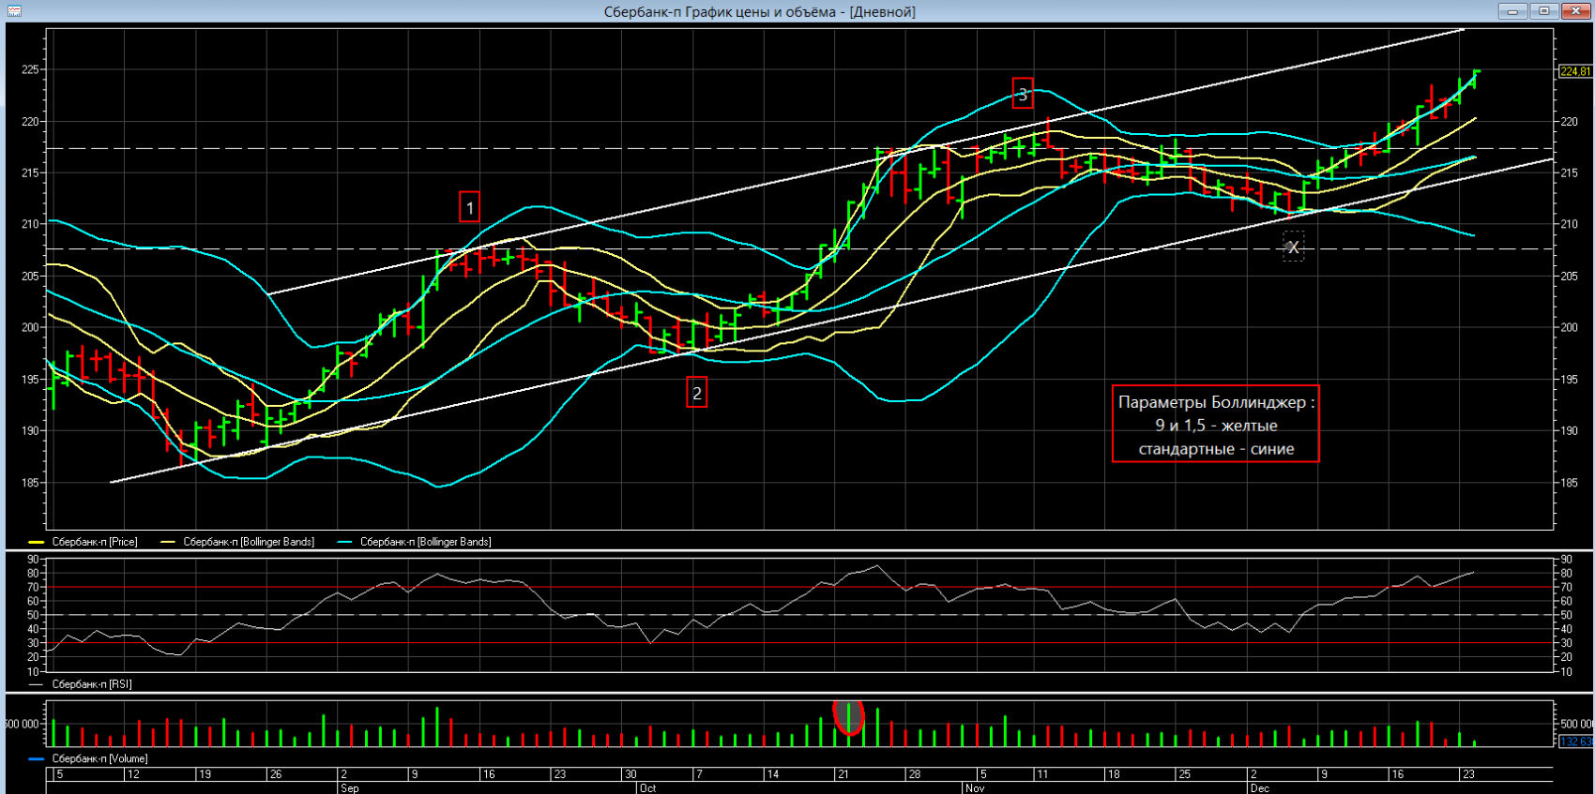
Task: Select the red-boxed marker labeled 1
Action: click(x=469, y=207)
